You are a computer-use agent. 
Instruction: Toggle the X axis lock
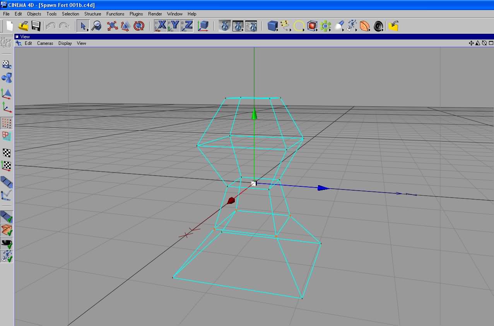pyautogui.click(x=161, y=26)
